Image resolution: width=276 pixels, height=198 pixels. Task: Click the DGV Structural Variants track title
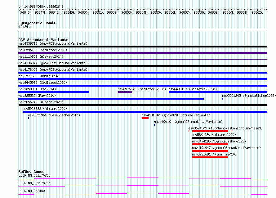point(43,40)
